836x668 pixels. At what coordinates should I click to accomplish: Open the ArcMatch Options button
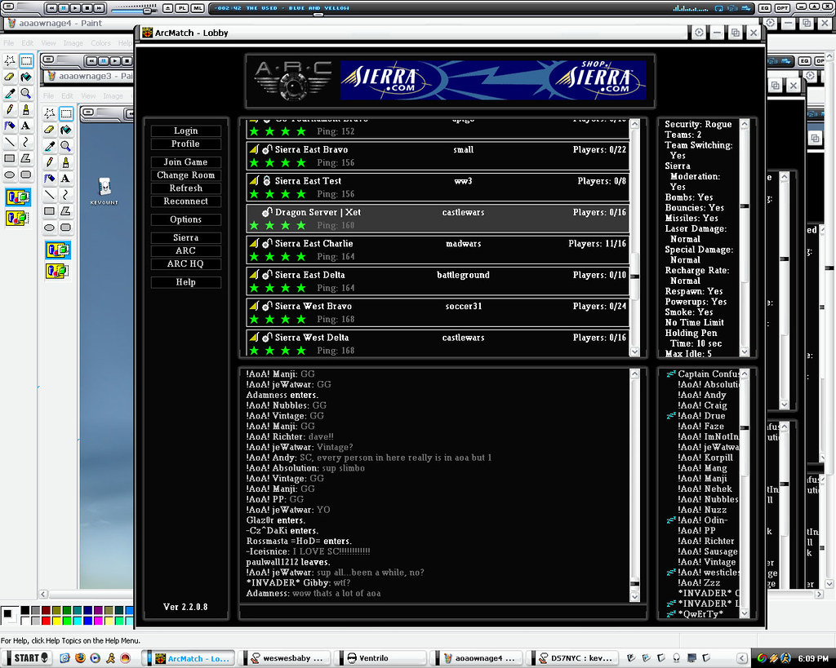tap(185, 219)
